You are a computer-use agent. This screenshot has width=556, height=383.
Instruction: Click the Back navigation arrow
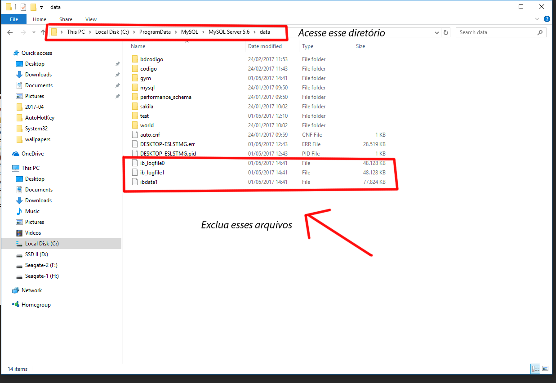(10, 32)
